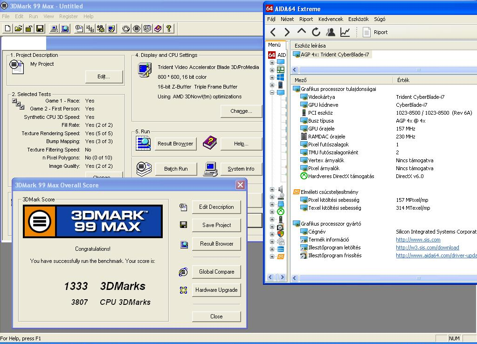Click the checkboxes Select Tests icon in 3DMark toolbar
Image resolution: width=477 pixels, height=344 pixels.
90,28
